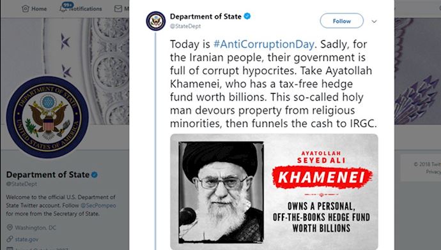
Task: Follow the Department of State account
Action: pyautogui.click(x=342, y=21)
